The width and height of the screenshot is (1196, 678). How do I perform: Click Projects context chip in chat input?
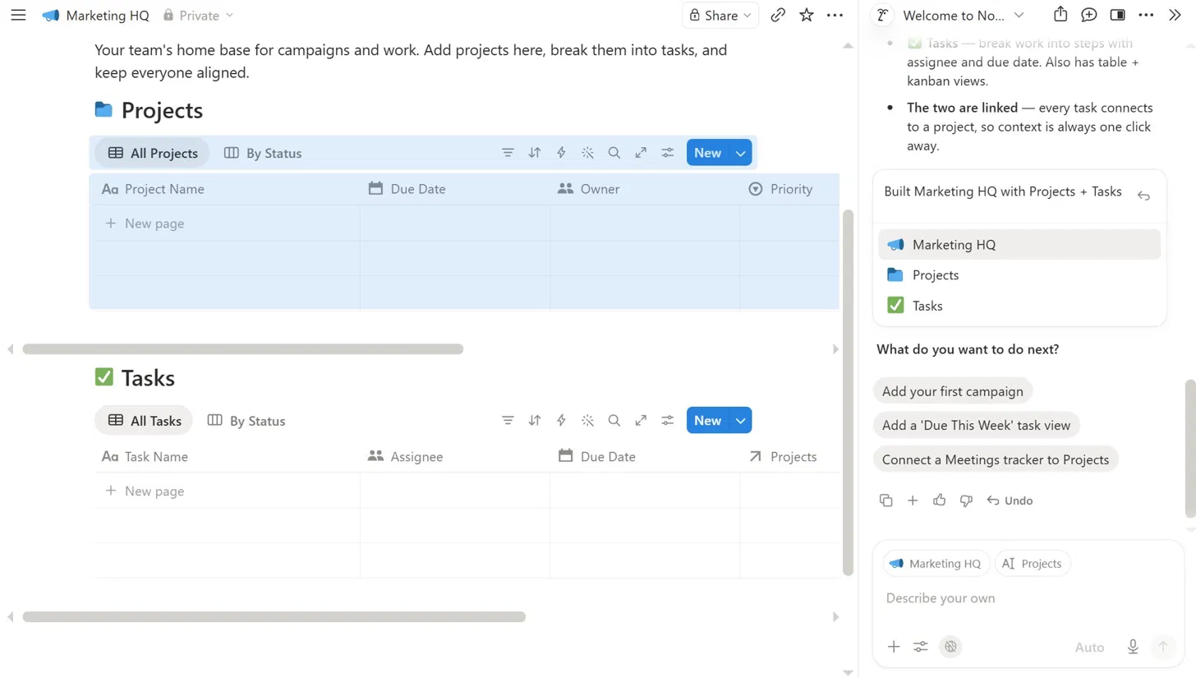(1033, 564)
